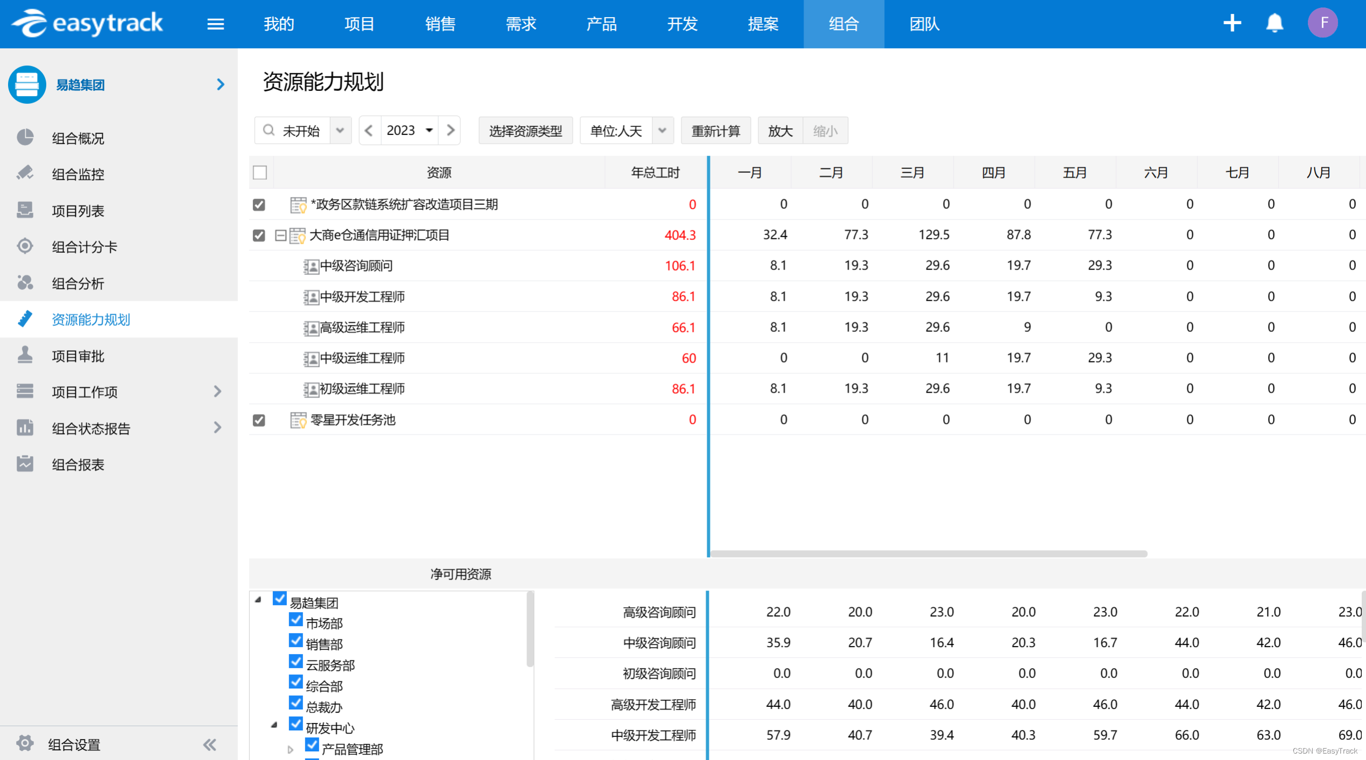
Task: Click the 组合设置 gear icon
Action: [x=25, y=743]
